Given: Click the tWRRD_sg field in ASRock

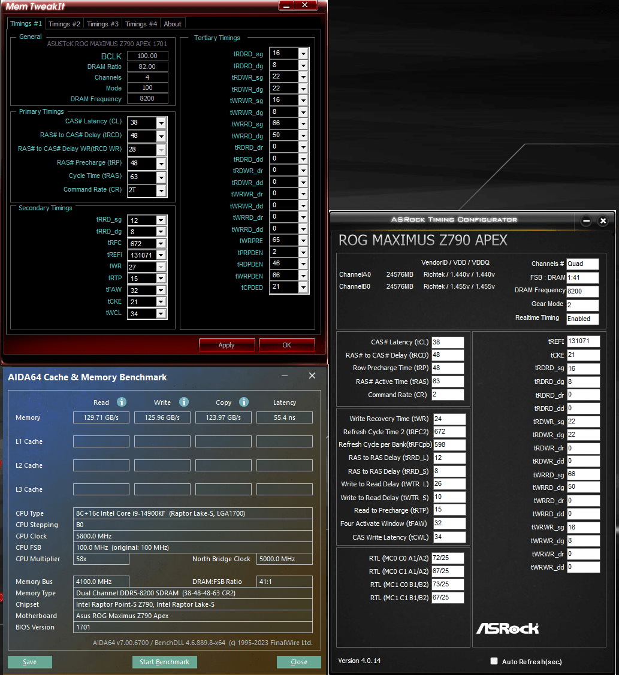Looking at the screenshot, I should point(583,474).
